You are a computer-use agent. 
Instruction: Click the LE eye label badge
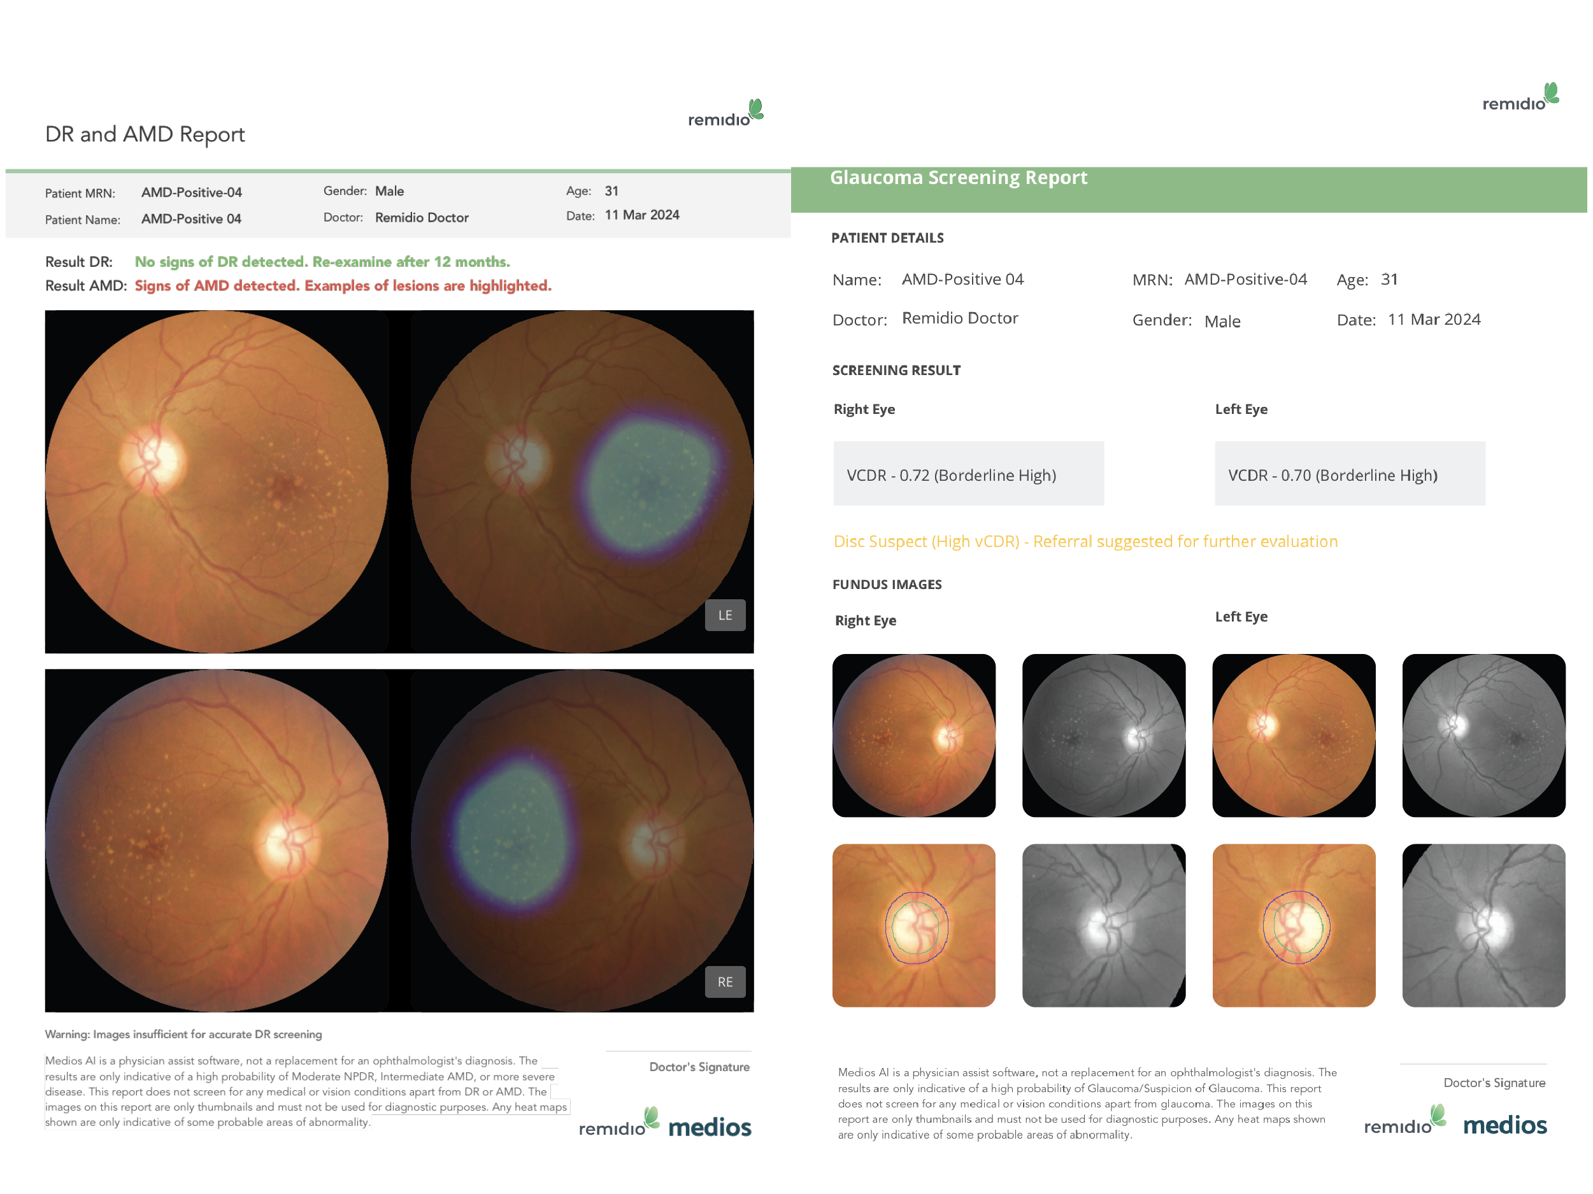[724, 615]
